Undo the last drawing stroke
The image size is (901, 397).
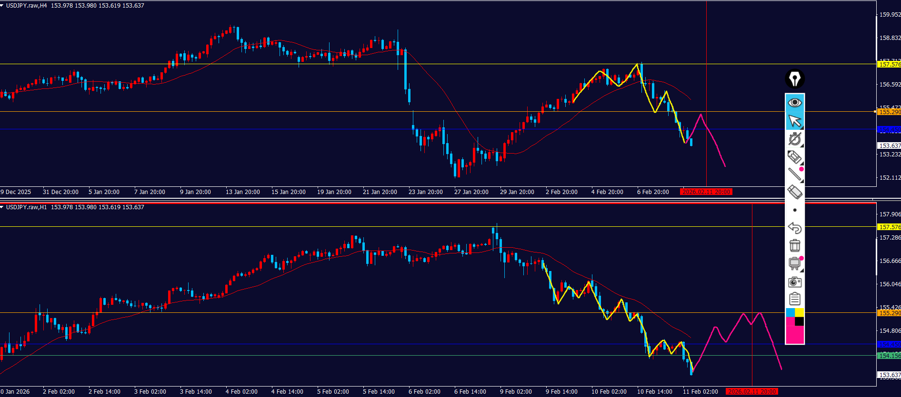tap(794, 228)
